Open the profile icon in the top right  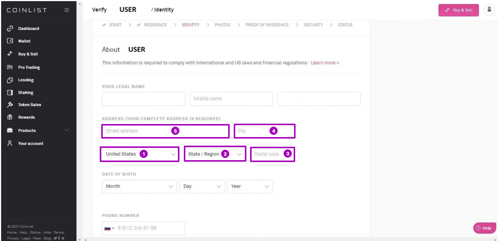(x=489, y=10)
